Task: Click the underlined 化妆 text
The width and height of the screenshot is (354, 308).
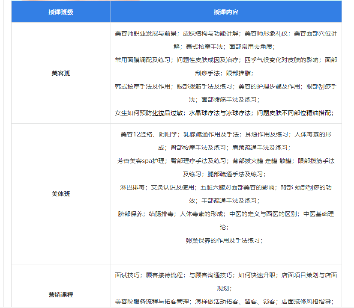Action: (x=158, y=113)
